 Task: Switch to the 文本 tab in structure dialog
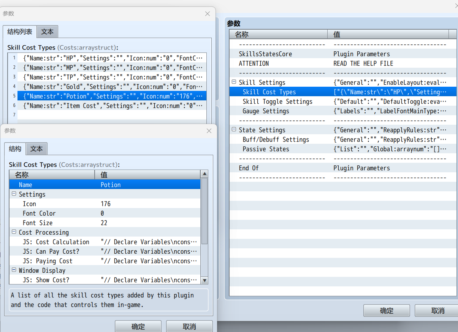click(36, 149)
